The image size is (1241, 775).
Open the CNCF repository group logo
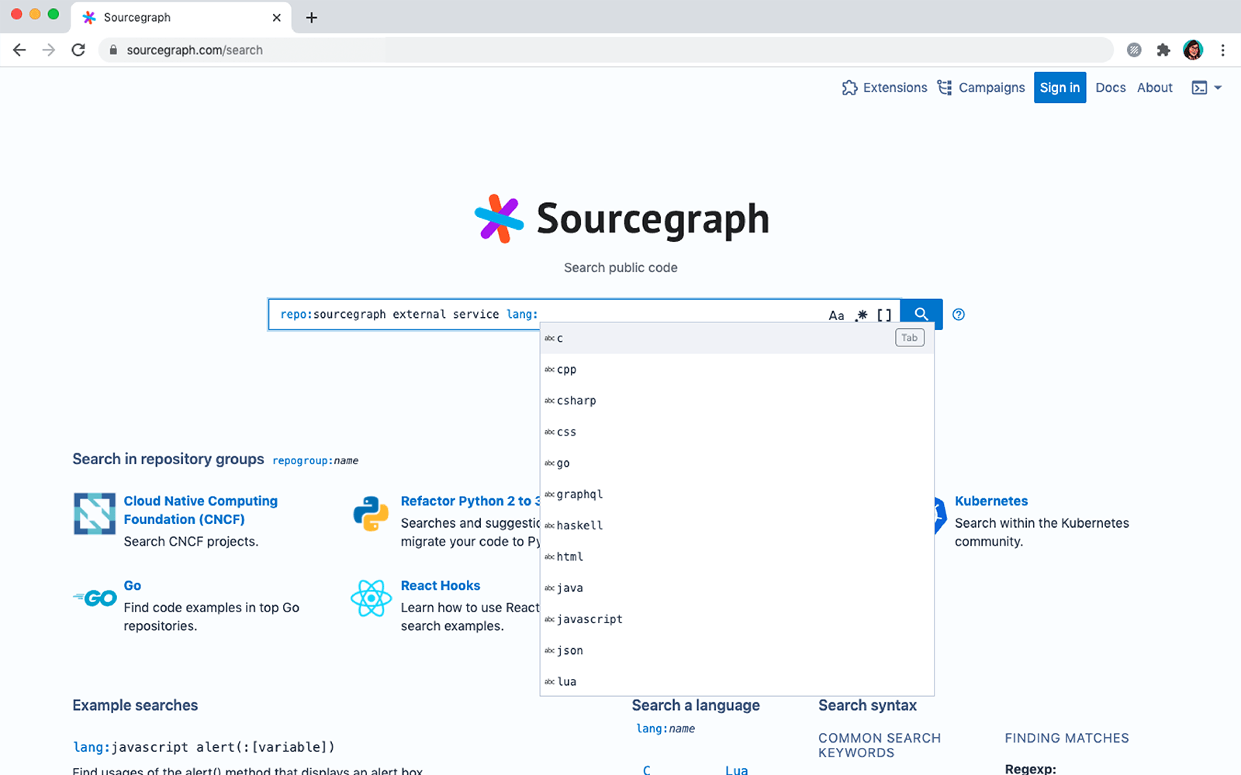click(95, 513)
